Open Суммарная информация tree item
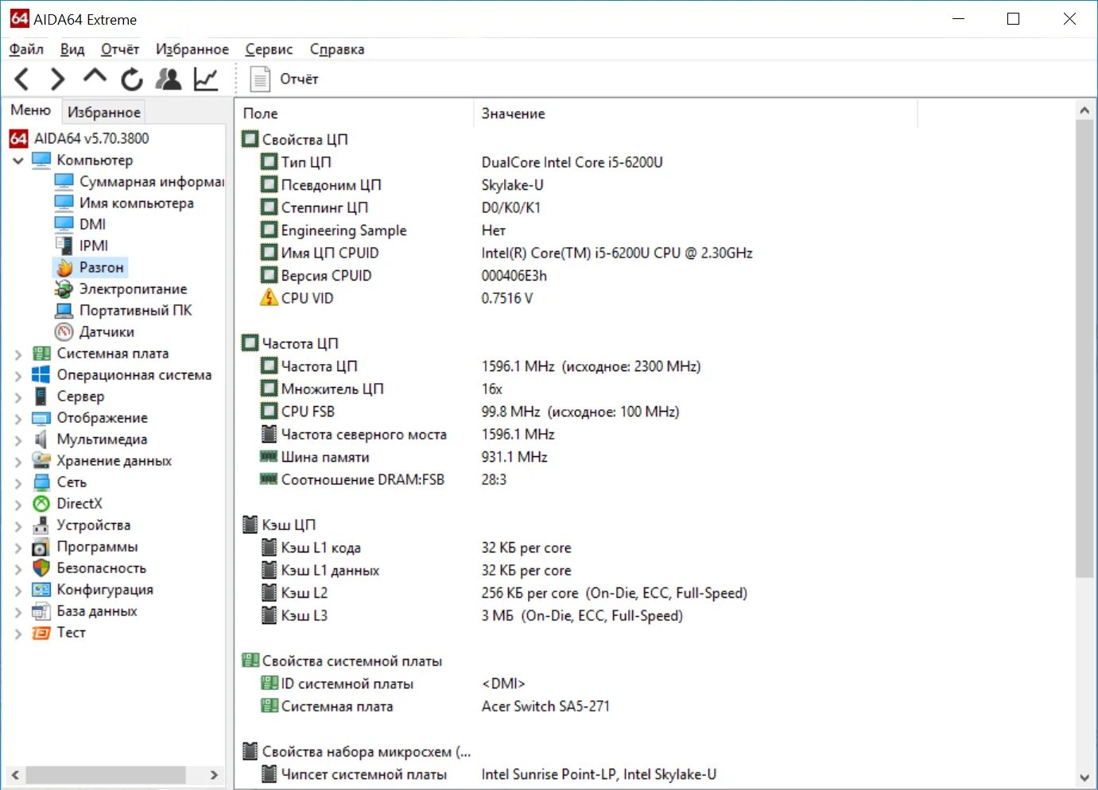The height and width of the screenshot is (790, 1098). pos(139,181)
